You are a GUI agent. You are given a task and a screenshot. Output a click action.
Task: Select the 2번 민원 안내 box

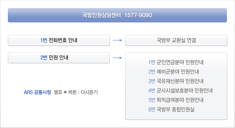pos(59,58)
